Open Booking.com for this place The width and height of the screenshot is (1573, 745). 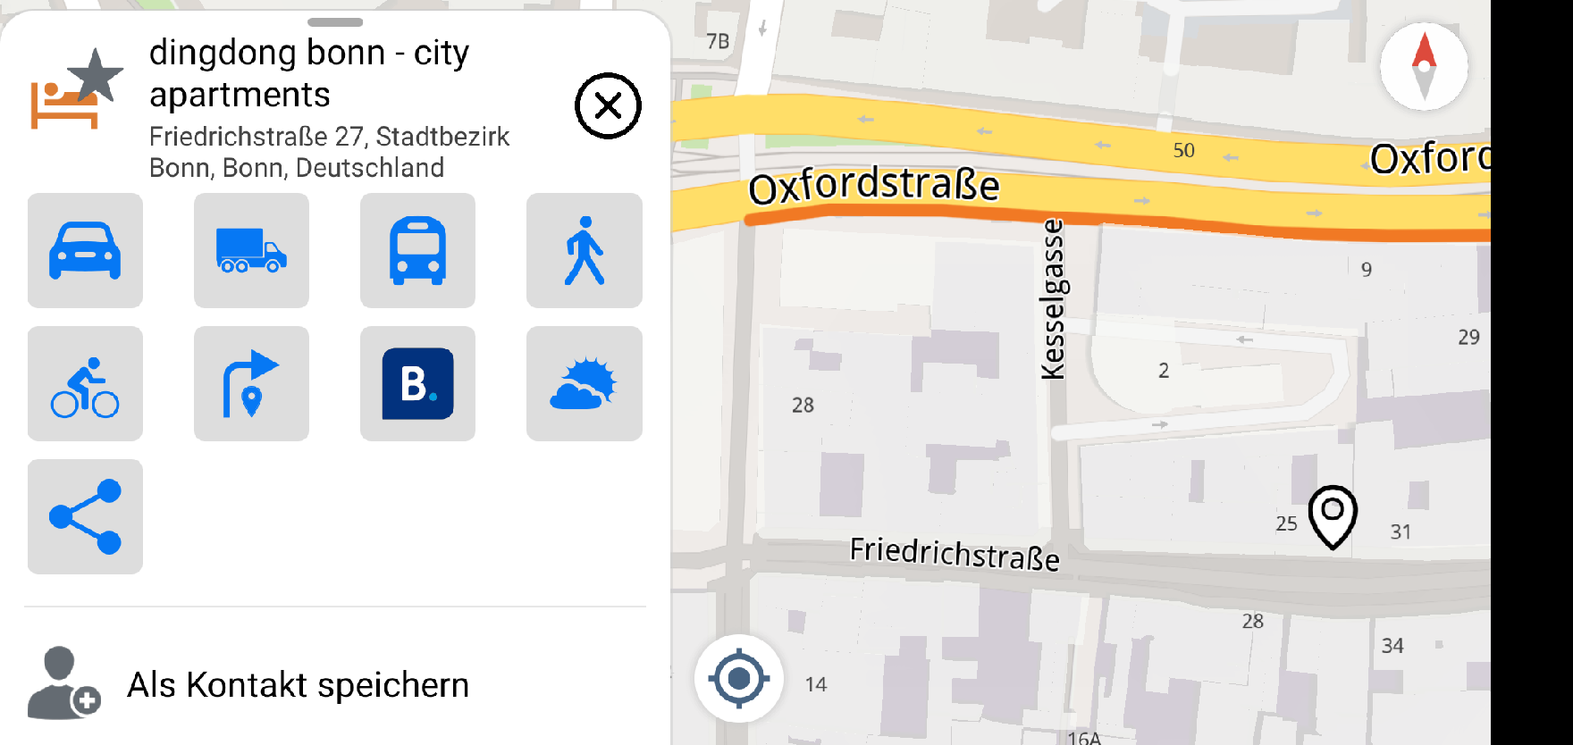[x=417, y=384]
